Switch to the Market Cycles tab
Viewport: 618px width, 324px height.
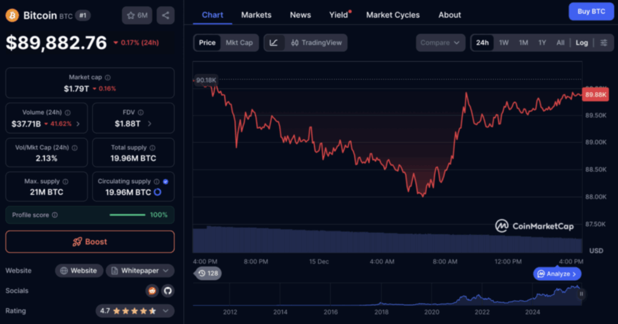(x=392, y=14)
